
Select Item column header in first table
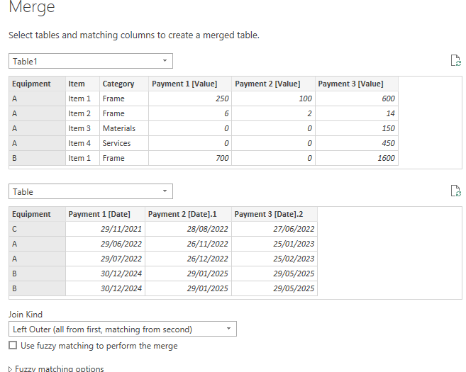(x=82, y=84)
